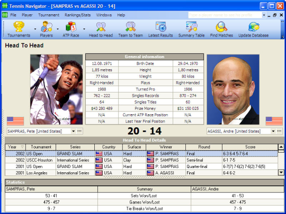Sort by the Year column header

coord(15,147)
